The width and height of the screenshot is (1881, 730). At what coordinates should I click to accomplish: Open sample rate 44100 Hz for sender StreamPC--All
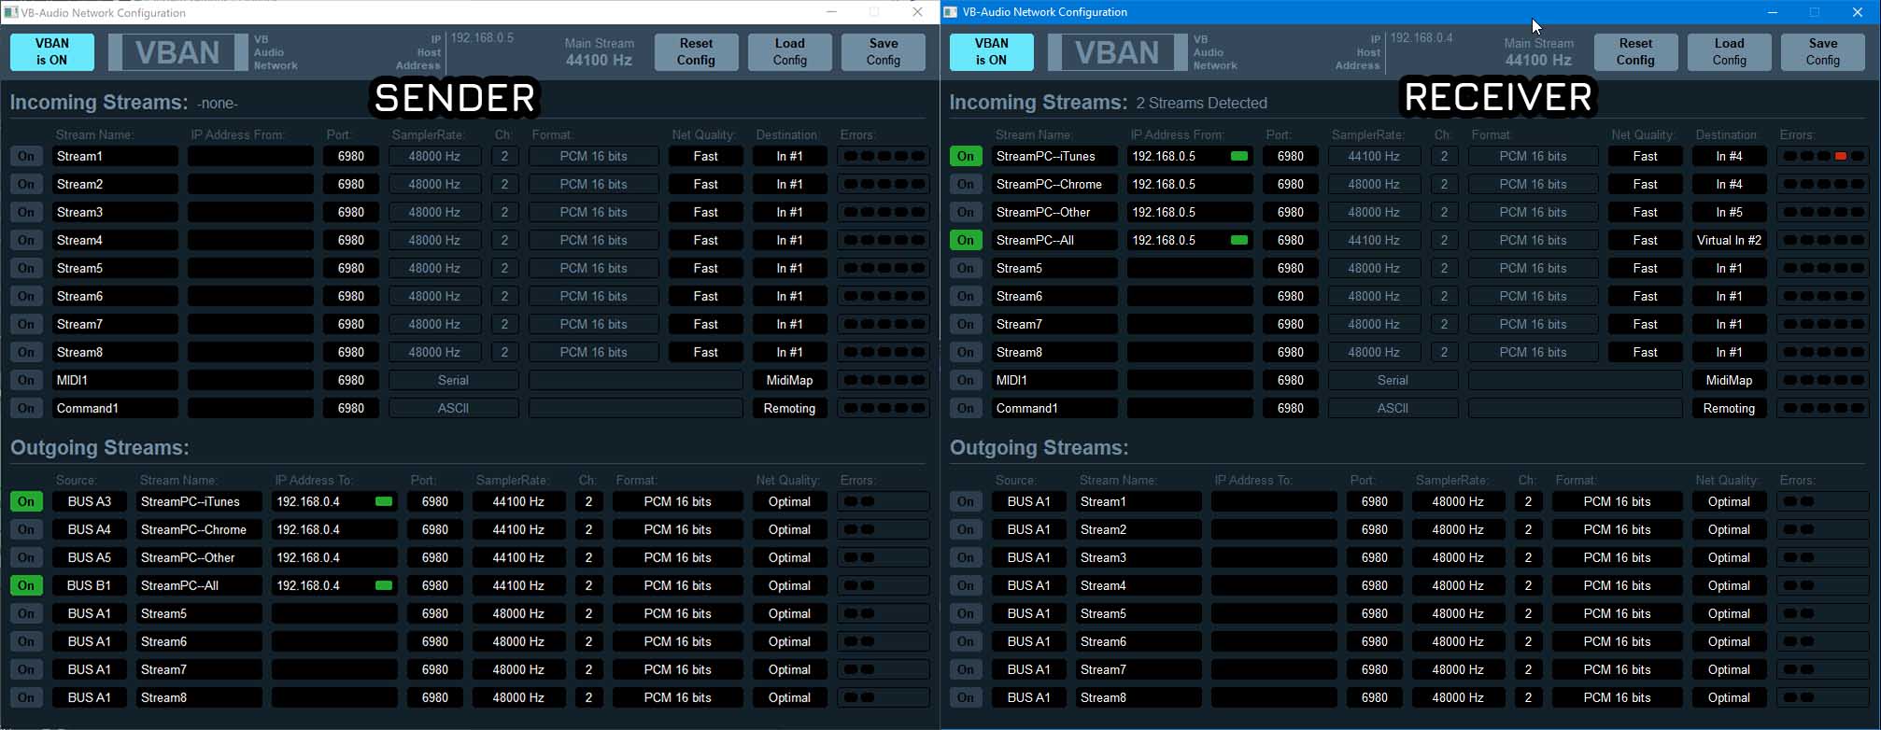tap(518, 585)
